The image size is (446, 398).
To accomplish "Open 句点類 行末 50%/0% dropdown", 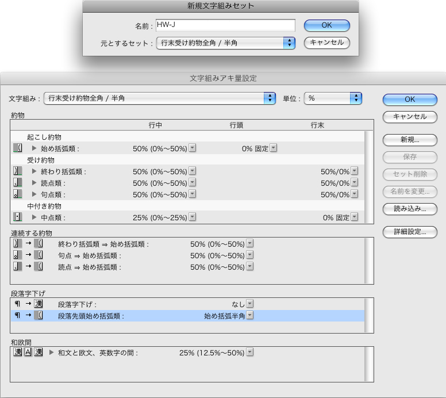I will click(355, 194).
